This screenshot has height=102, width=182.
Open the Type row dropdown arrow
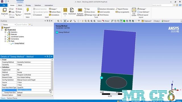coord(50,90)
